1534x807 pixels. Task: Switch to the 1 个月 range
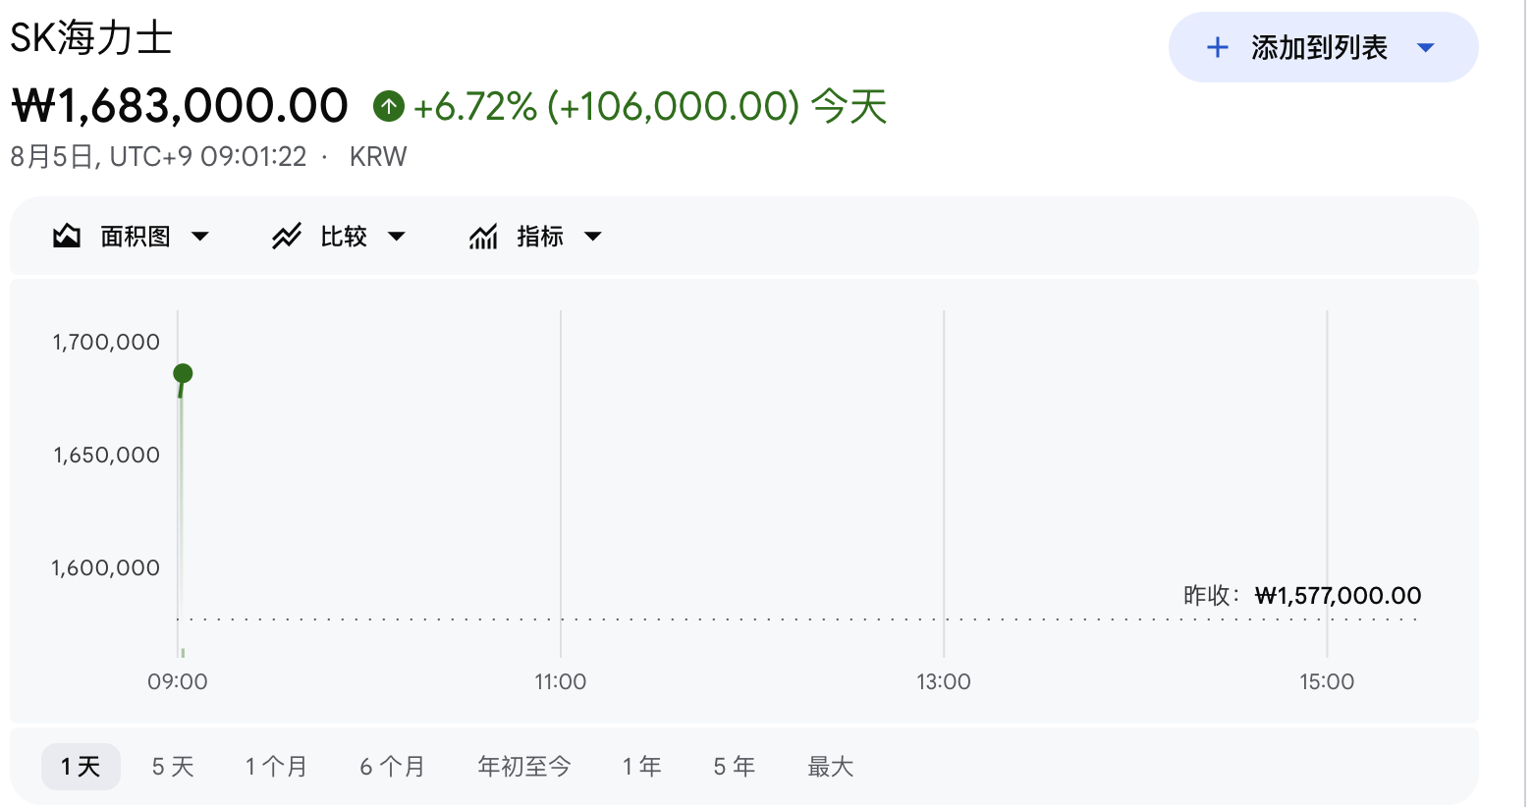tap(276, 767)
